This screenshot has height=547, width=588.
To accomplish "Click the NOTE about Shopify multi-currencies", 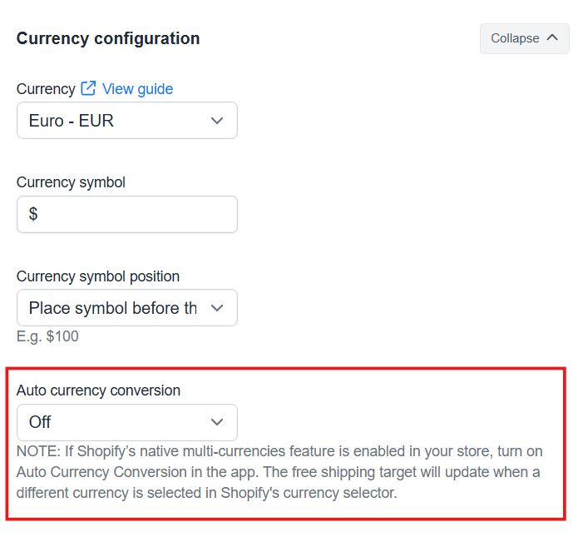I will click(x=279, y=472).
